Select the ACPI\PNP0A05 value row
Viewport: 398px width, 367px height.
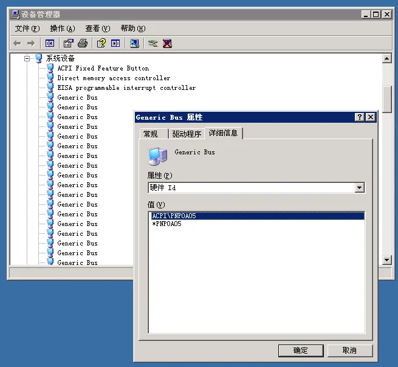click(x=258, y=216)
